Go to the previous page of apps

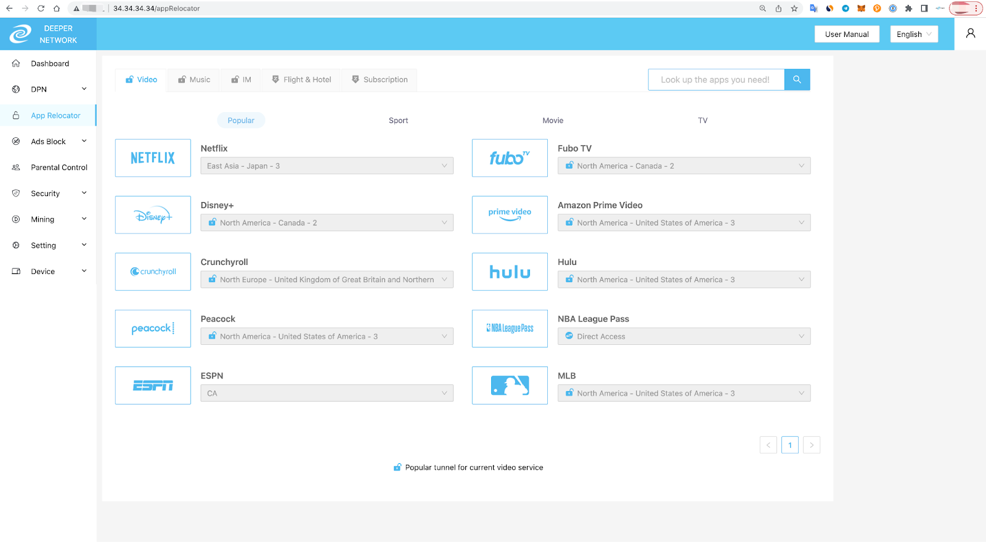pyautogui.click(x=768, y=445)
